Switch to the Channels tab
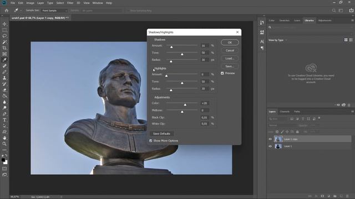Image resolution: width=355 pixels, height=199 pixels. coord(285,112)
